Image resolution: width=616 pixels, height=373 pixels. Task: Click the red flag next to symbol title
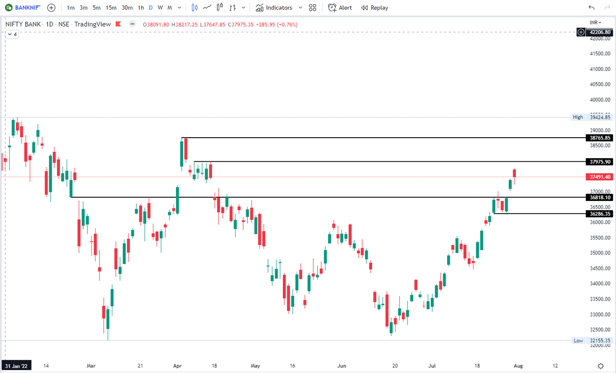click(x=119, y=24)
